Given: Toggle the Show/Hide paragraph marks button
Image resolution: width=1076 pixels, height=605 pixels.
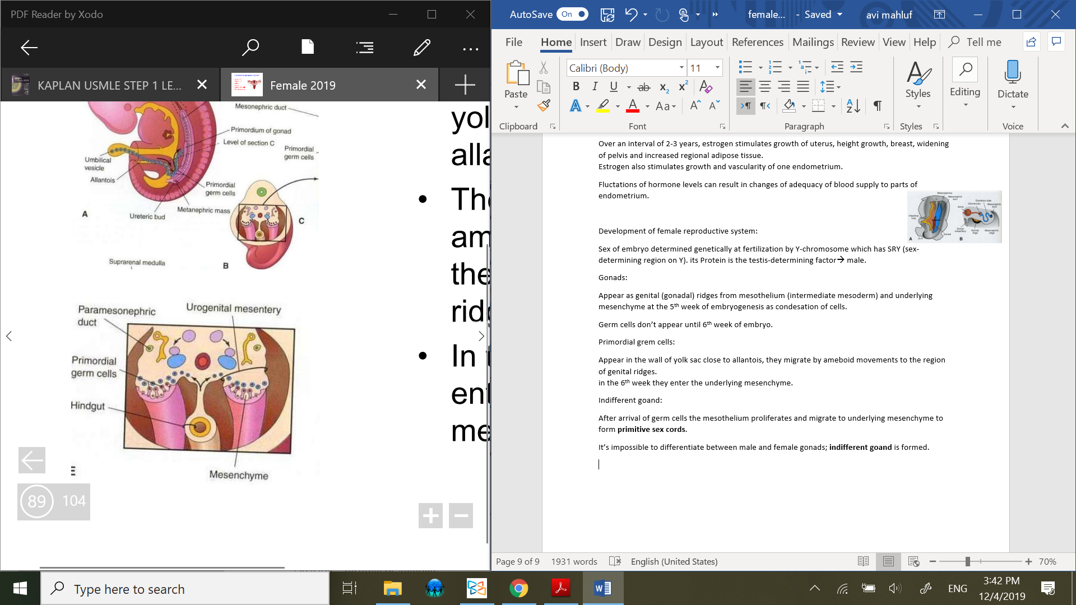Looking at the screenshot, I should point(878,105).
